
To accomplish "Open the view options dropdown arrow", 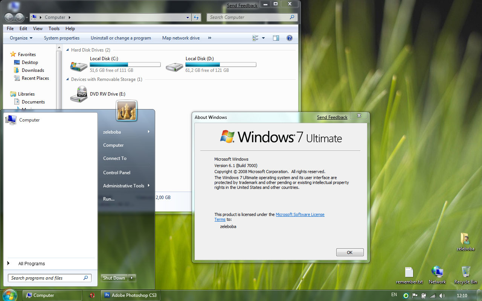I will coord(263,38).
